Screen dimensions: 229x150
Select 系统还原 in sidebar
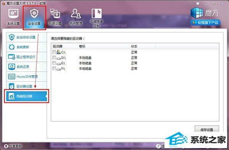click(26, 67)
